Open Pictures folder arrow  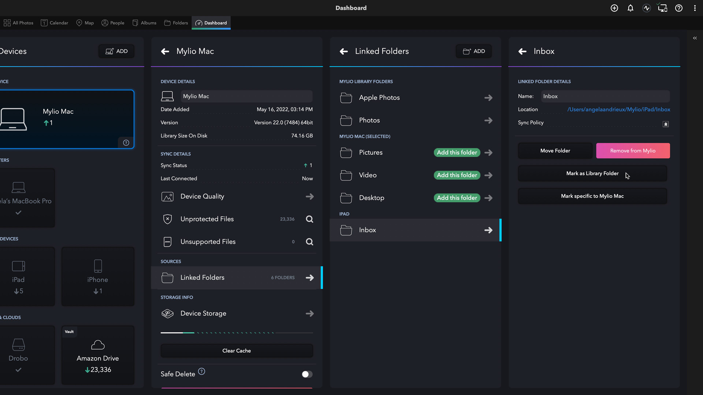coord(488,153)
